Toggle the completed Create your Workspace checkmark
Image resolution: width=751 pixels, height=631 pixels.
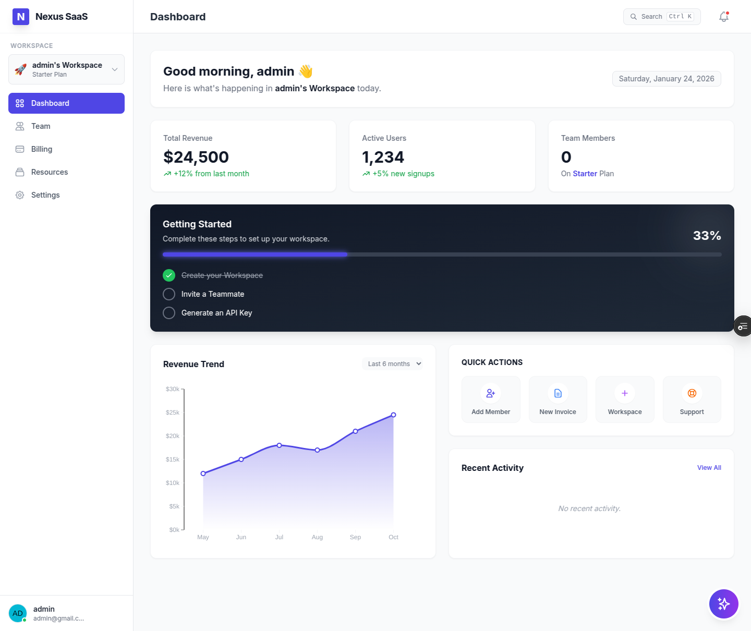(x=169, y=275)
